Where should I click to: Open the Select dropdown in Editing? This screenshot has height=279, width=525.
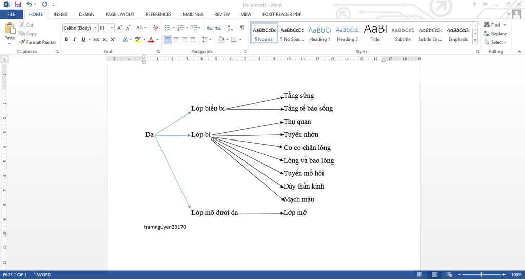496,42
